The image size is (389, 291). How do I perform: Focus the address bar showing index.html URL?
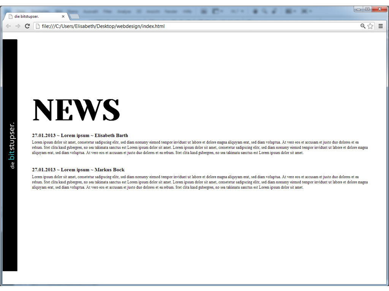(x=190, y=26)
